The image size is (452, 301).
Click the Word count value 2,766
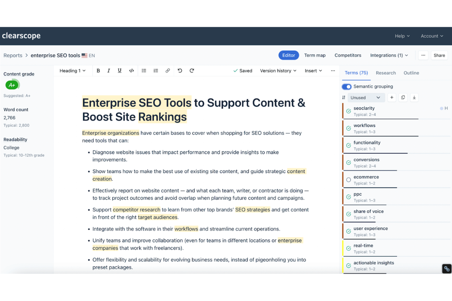(x=9, y=118)
